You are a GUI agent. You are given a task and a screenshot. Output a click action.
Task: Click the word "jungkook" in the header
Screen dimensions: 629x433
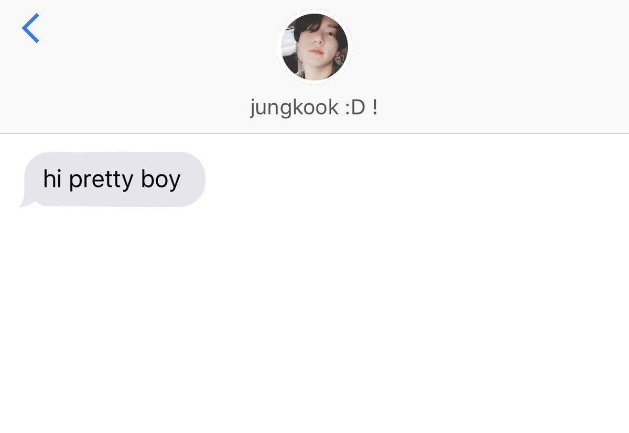pyautogui.click(x=295, y=108)
